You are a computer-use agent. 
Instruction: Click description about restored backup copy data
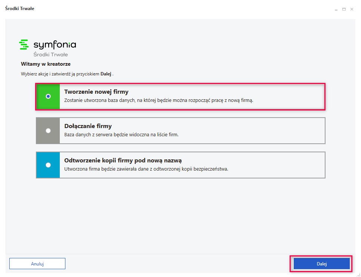coord(146,169)
